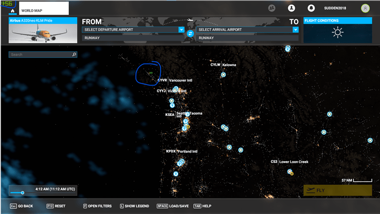This screenshot has height=214, width=380.
Task: Click Show Legend at the bottom bar
Action: [134, 206]
